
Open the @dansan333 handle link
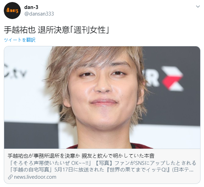[x=39, y=14]
